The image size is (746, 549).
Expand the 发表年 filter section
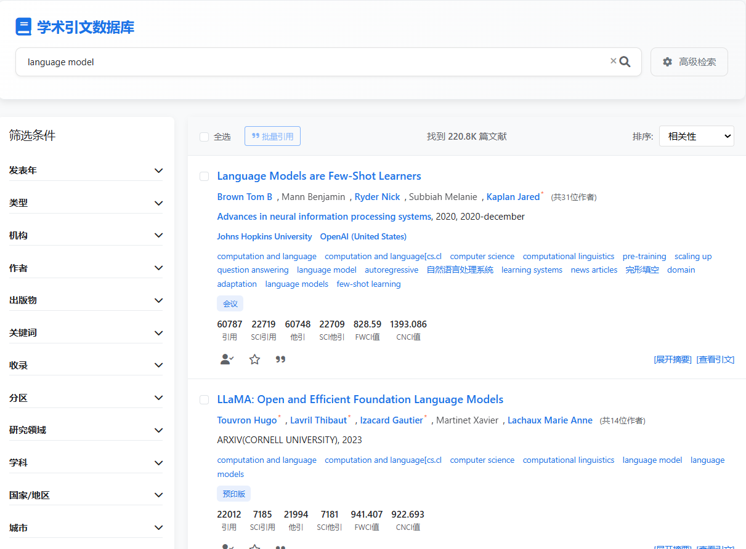click(86, 170)
